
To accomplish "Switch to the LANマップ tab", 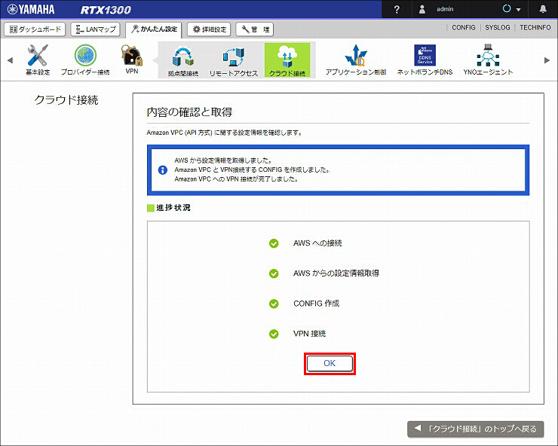I will coord(95,29).
